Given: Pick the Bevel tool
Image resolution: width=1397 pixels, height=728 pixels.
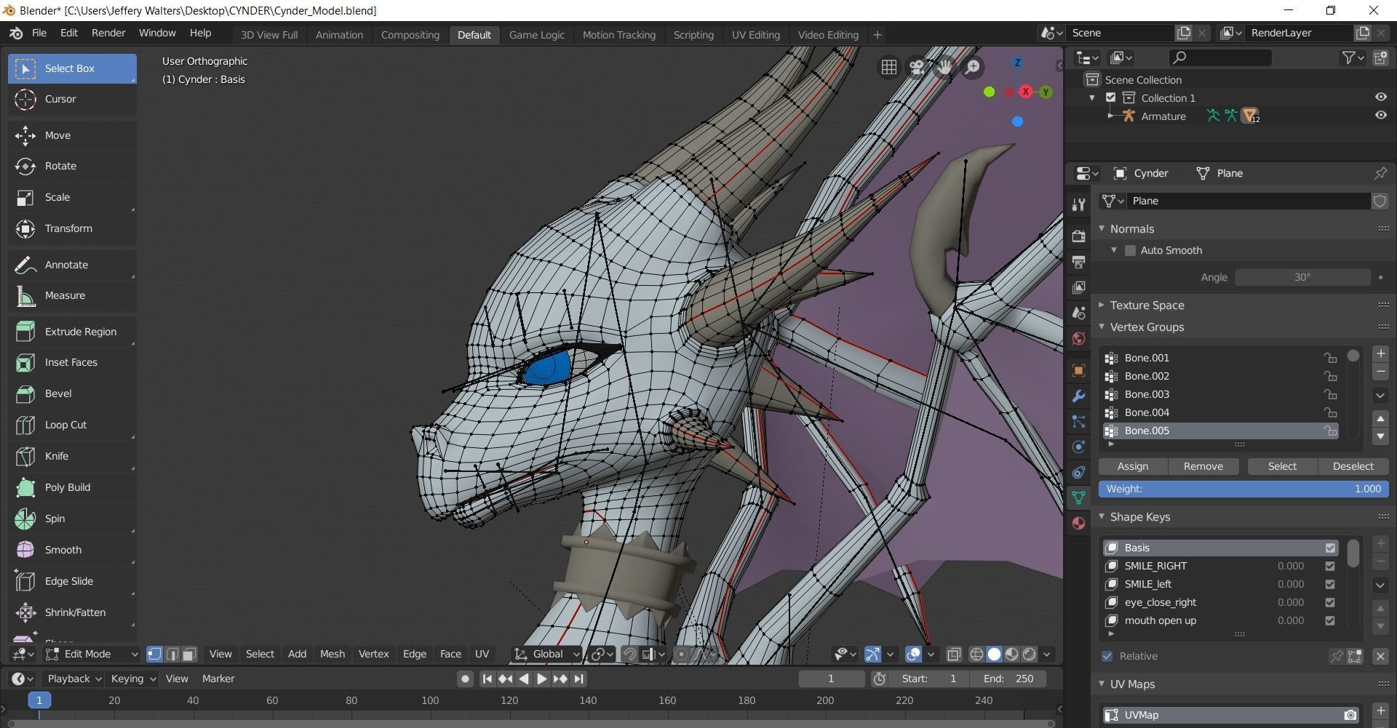Looking at the screenshot, I should click(72, 393).
